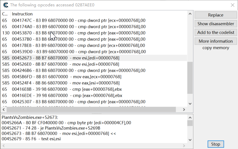Select instruction row at address 00453870
This screenshot has height=149, width=238.
coord(94,33)
